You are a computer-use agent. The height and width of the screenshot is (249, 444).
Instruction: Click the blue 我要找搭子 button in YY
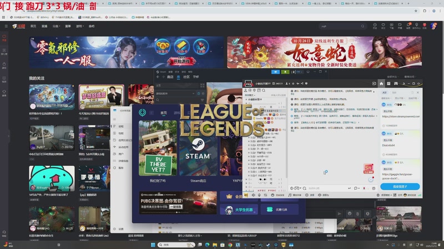pos(400,186)
